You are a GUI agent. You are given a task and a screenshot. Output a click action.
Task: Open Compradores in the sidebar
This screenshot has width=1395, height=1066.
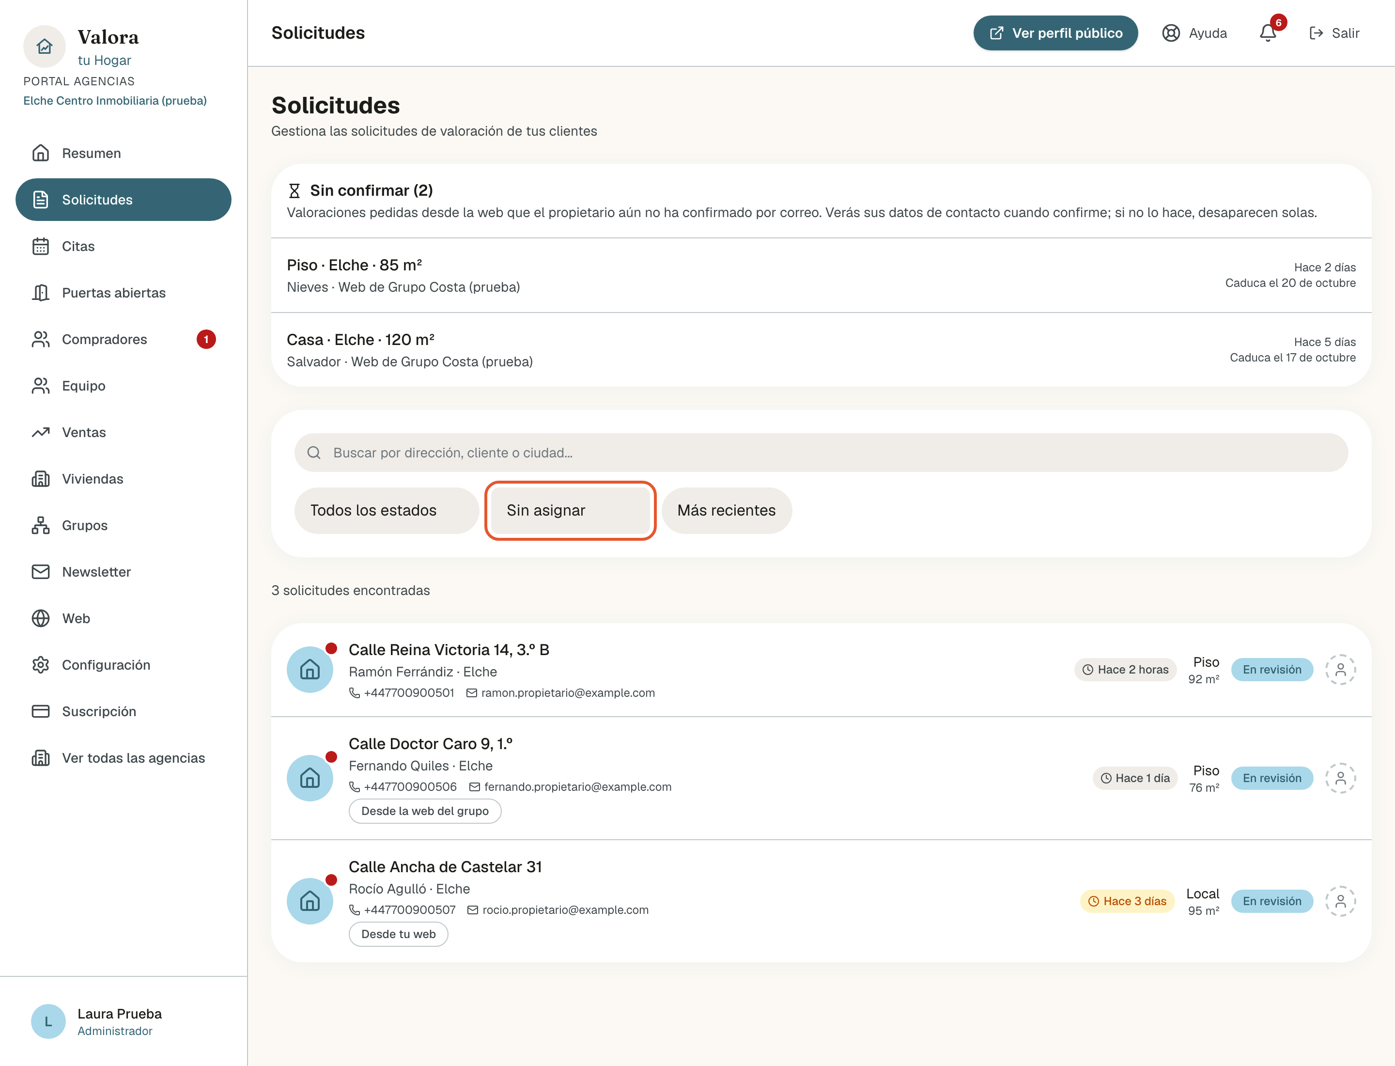[x=123, y=340]
